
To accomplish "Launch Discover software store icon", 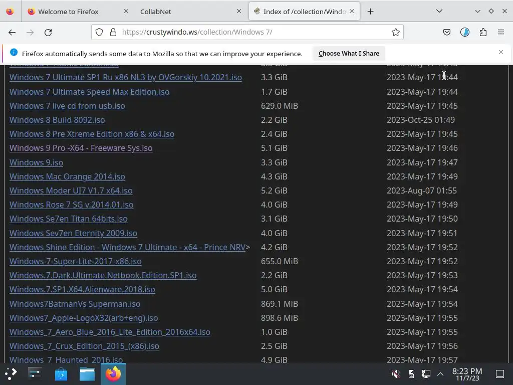I will (61, 374).
